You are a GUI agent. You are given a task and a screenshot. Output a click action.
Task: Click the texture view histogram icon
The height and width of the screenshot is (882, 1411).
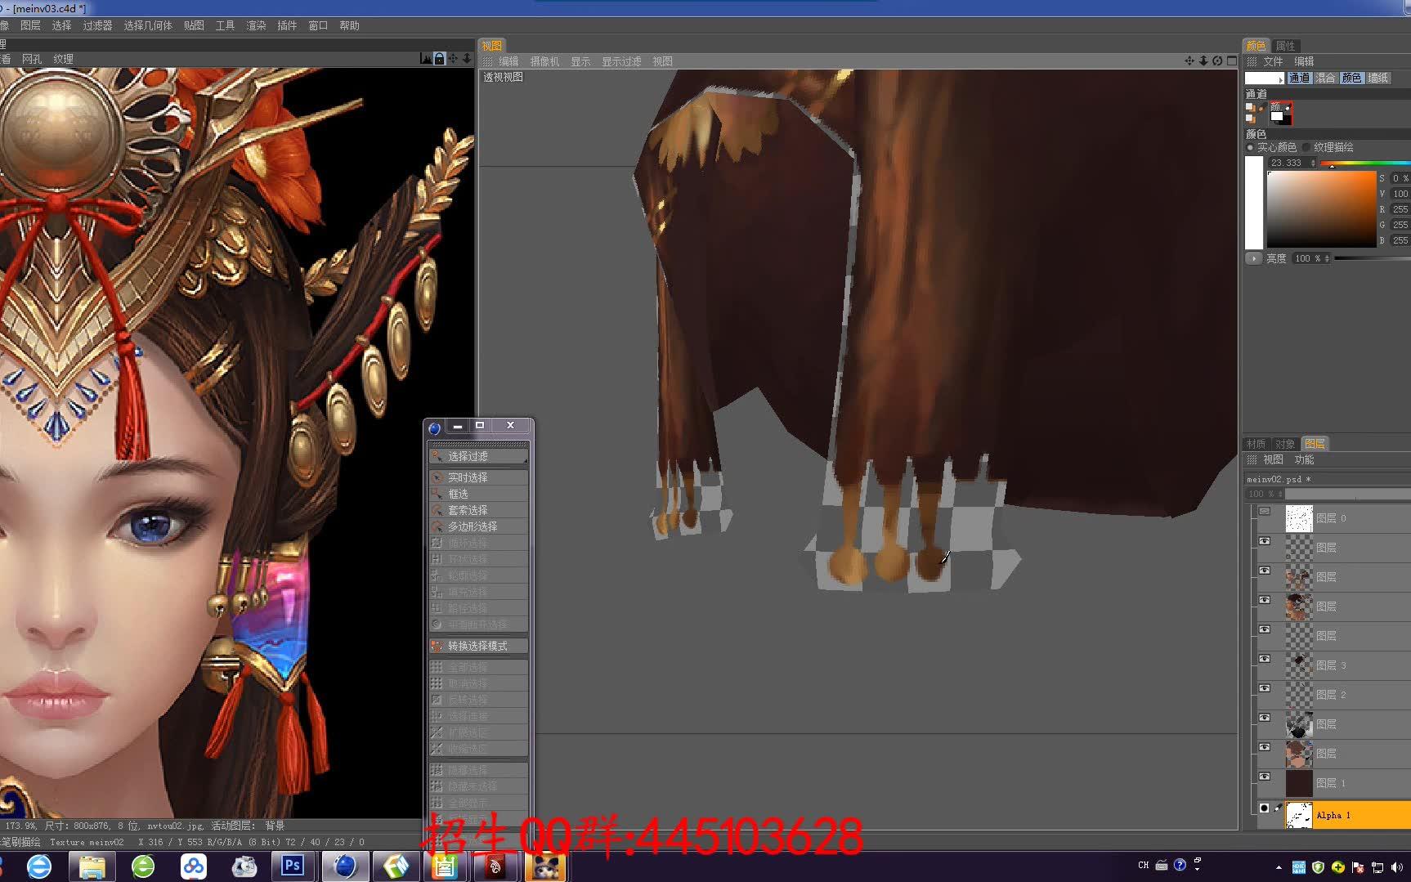[426, 59]
